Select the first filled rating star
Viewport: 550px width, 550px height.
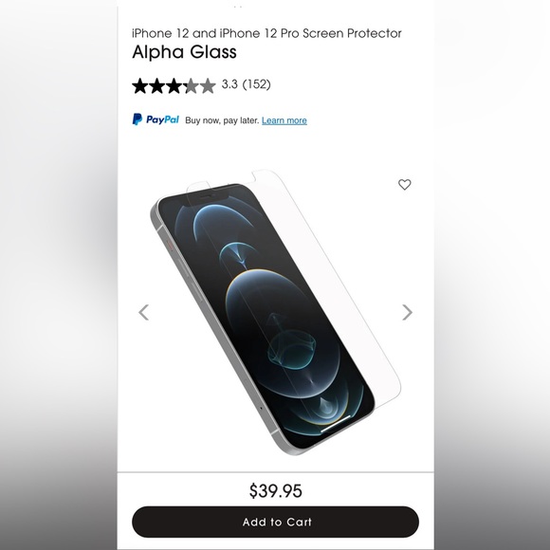140,86
